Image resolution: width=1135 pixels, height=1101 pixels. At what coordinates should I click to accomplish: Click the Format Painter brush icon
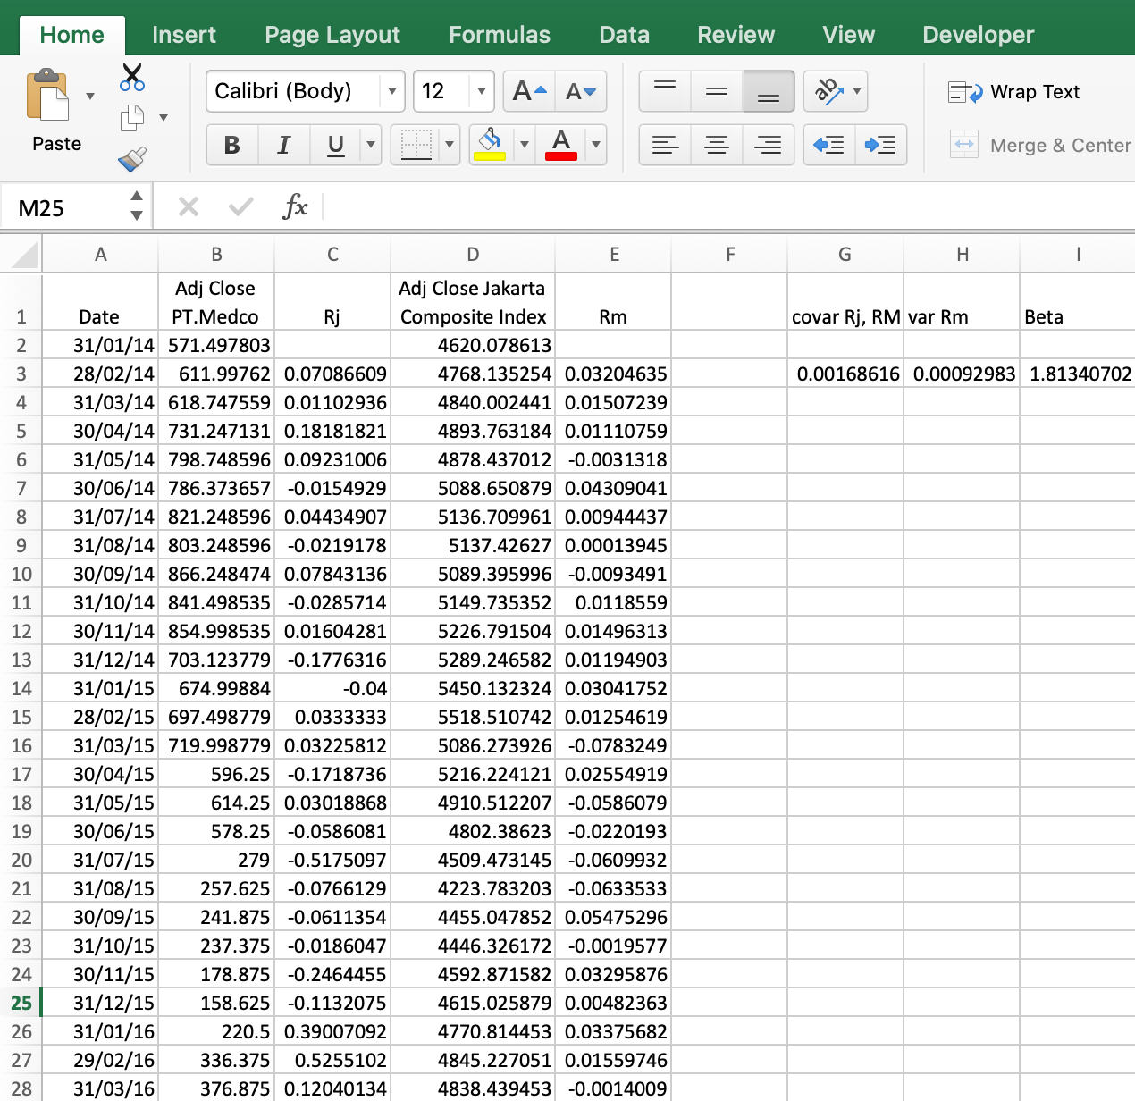(132, 159)
